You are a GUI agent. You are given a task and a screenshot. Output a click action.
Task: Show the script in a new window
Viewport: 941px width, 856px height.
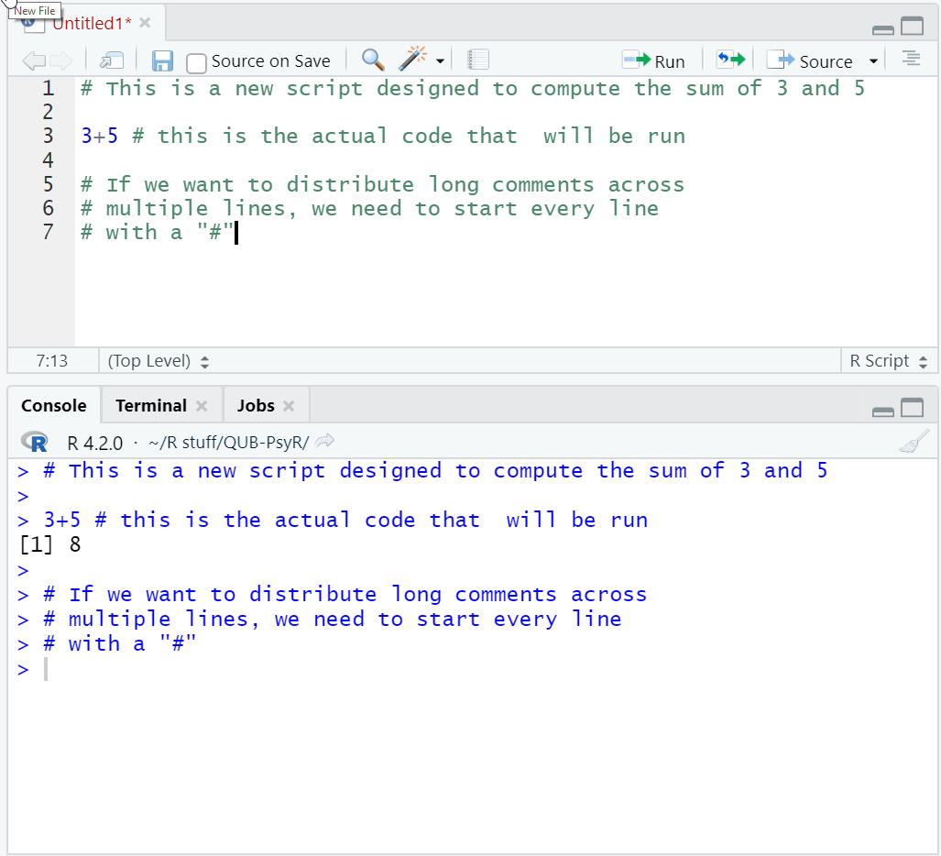[112, 60]
